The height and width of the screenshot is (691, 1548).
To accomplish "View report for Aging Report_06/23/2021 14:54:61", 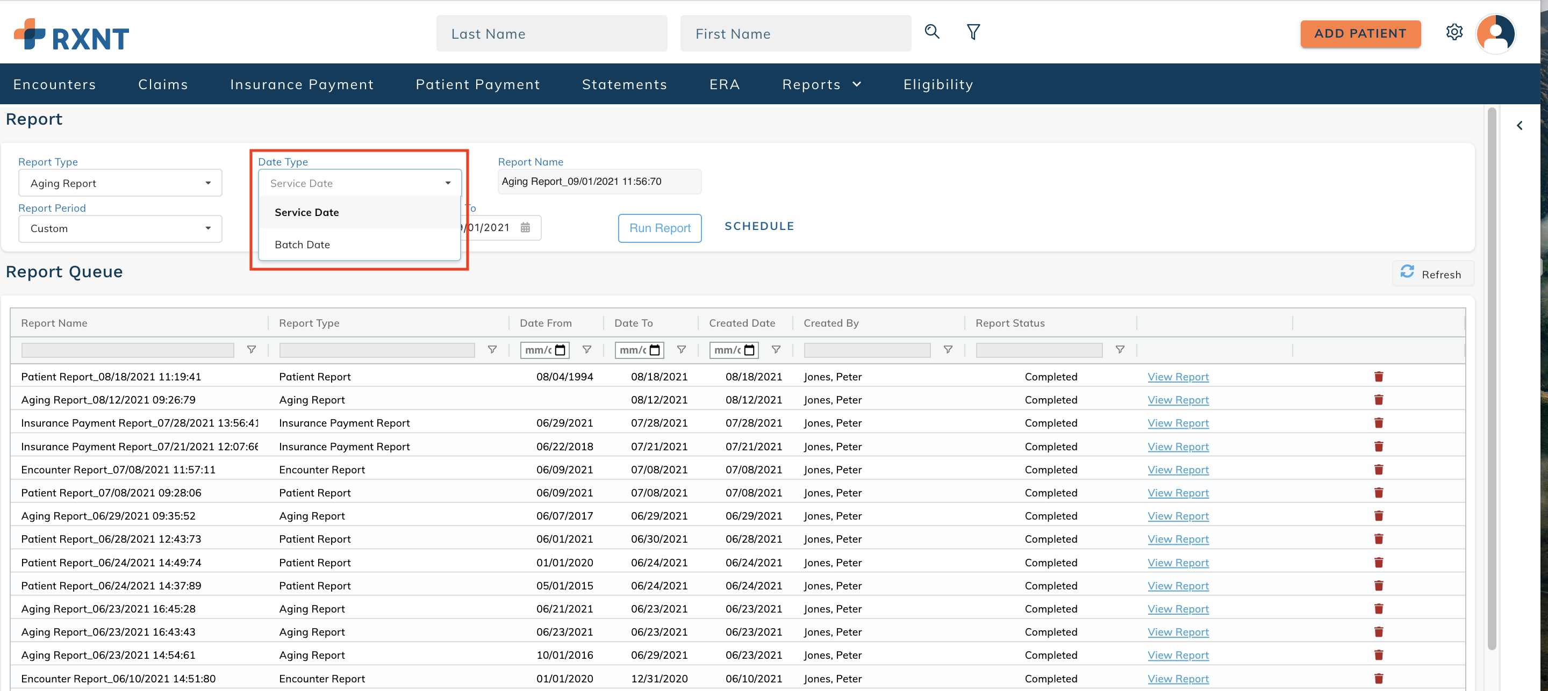I will [1178, 655].
